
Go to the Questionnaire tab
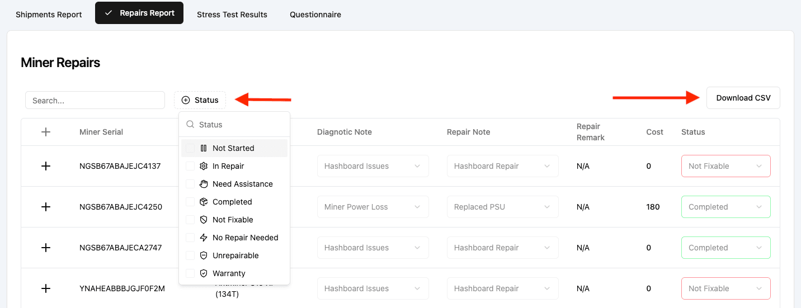pos(315,15)
